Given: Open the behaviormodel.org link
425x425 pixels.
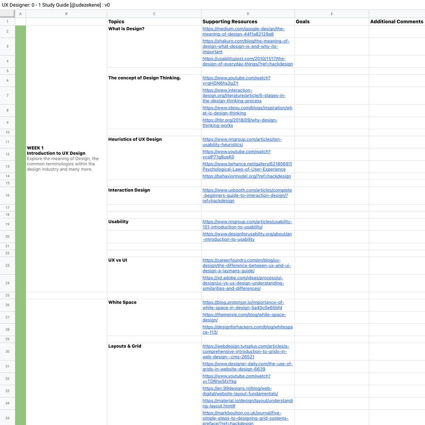Looking at the screenshot, I should tap(246, 176).
